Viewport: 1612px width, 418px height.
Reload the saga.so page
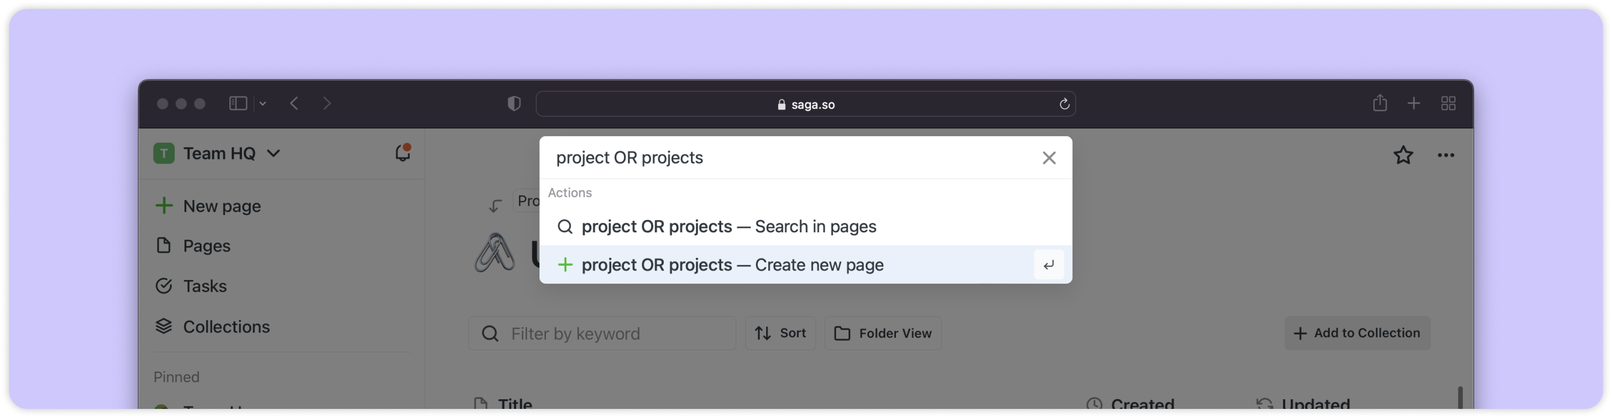1064,104
